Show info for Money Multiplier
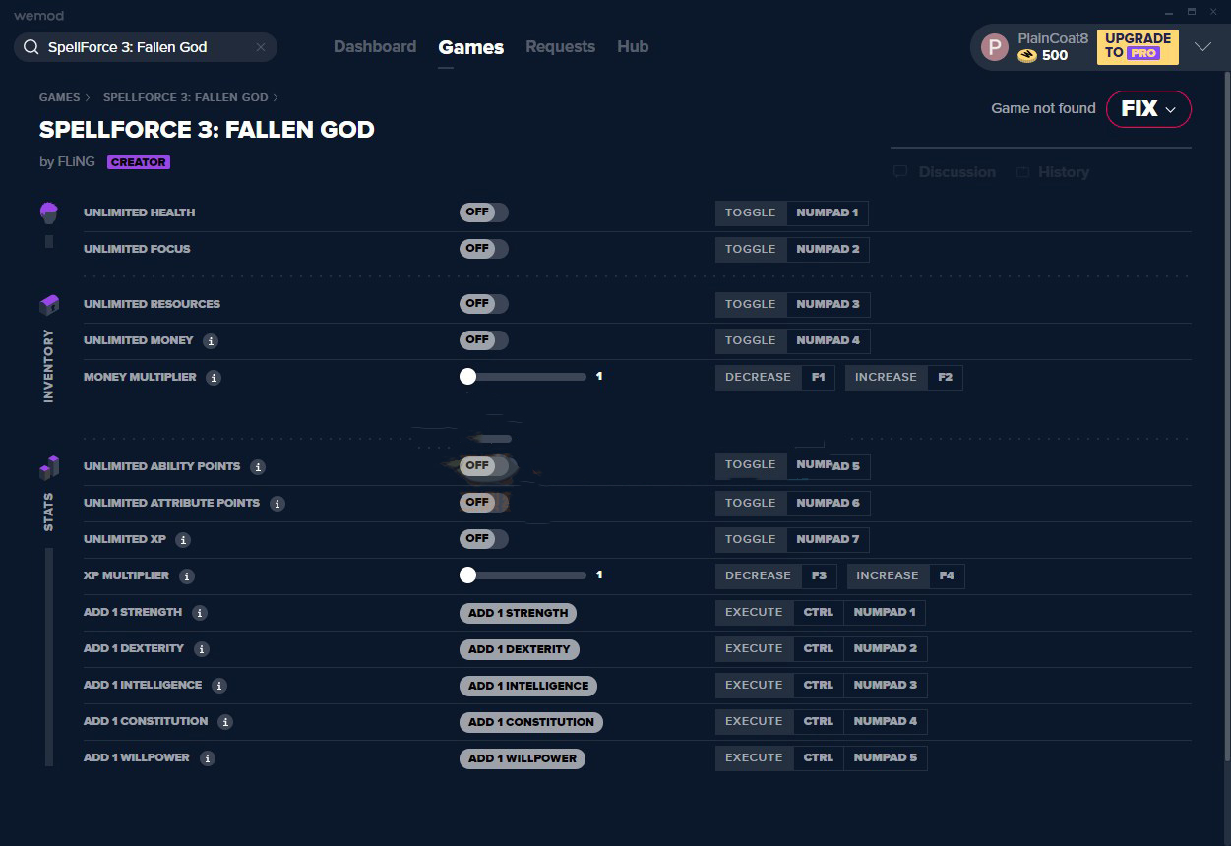The height and width of the screenshot is (846, 1231). 214,378
